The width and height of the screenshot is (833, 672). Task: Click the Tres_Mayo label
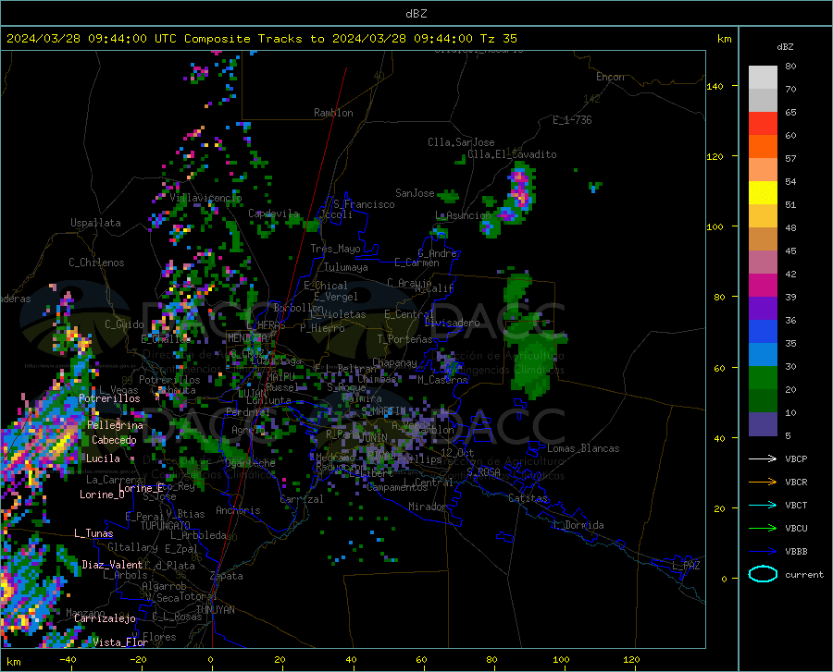[335, 249]
